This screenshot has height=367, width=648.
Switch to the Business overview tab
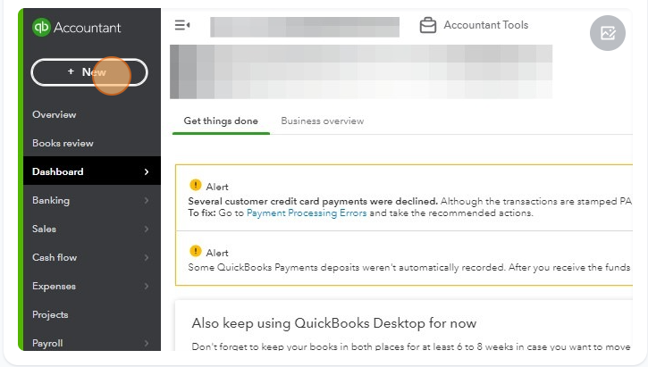point(322,121)
